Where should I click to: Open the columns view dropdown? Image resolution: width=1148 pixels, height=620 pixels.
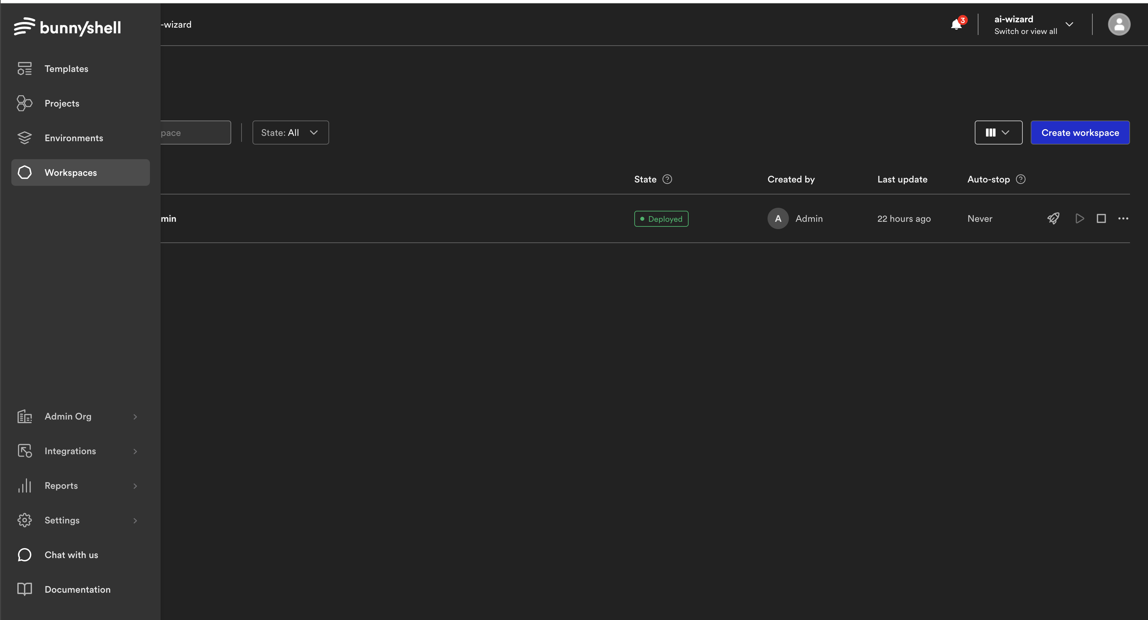(998, 132)
